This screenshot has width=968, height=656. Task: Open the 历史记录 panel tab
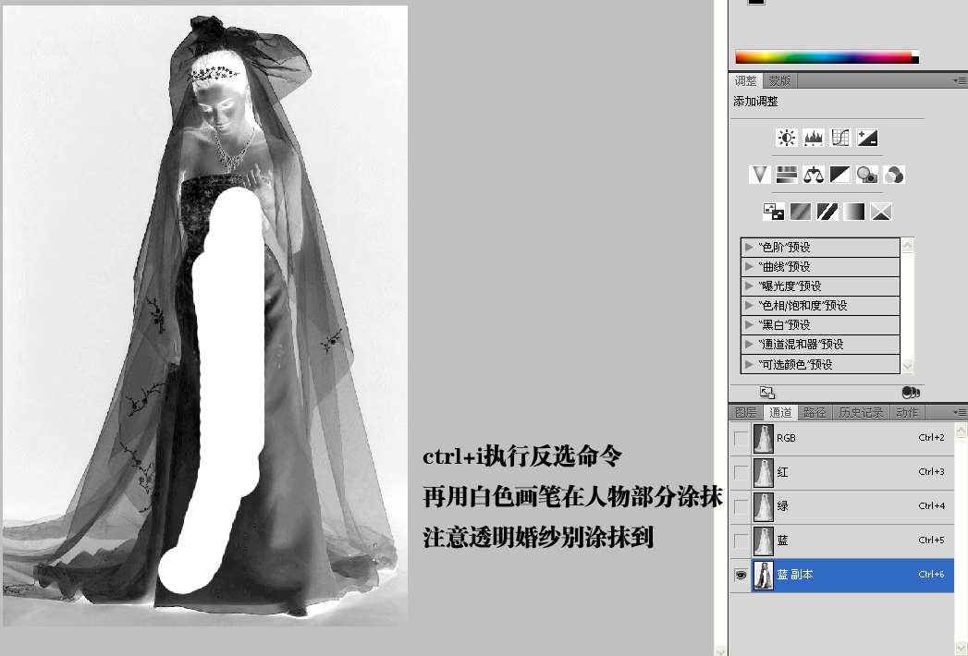pyautogui.click(x=860, y=413)
